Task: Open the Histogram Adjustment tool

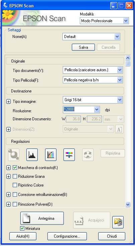Action: (32, 155)
